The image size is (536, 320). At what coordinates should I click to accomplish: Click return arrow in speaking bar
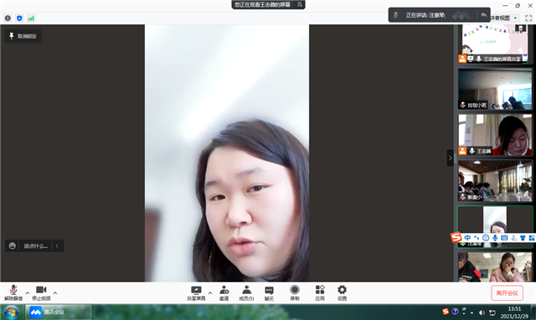[x=483, y=15]
